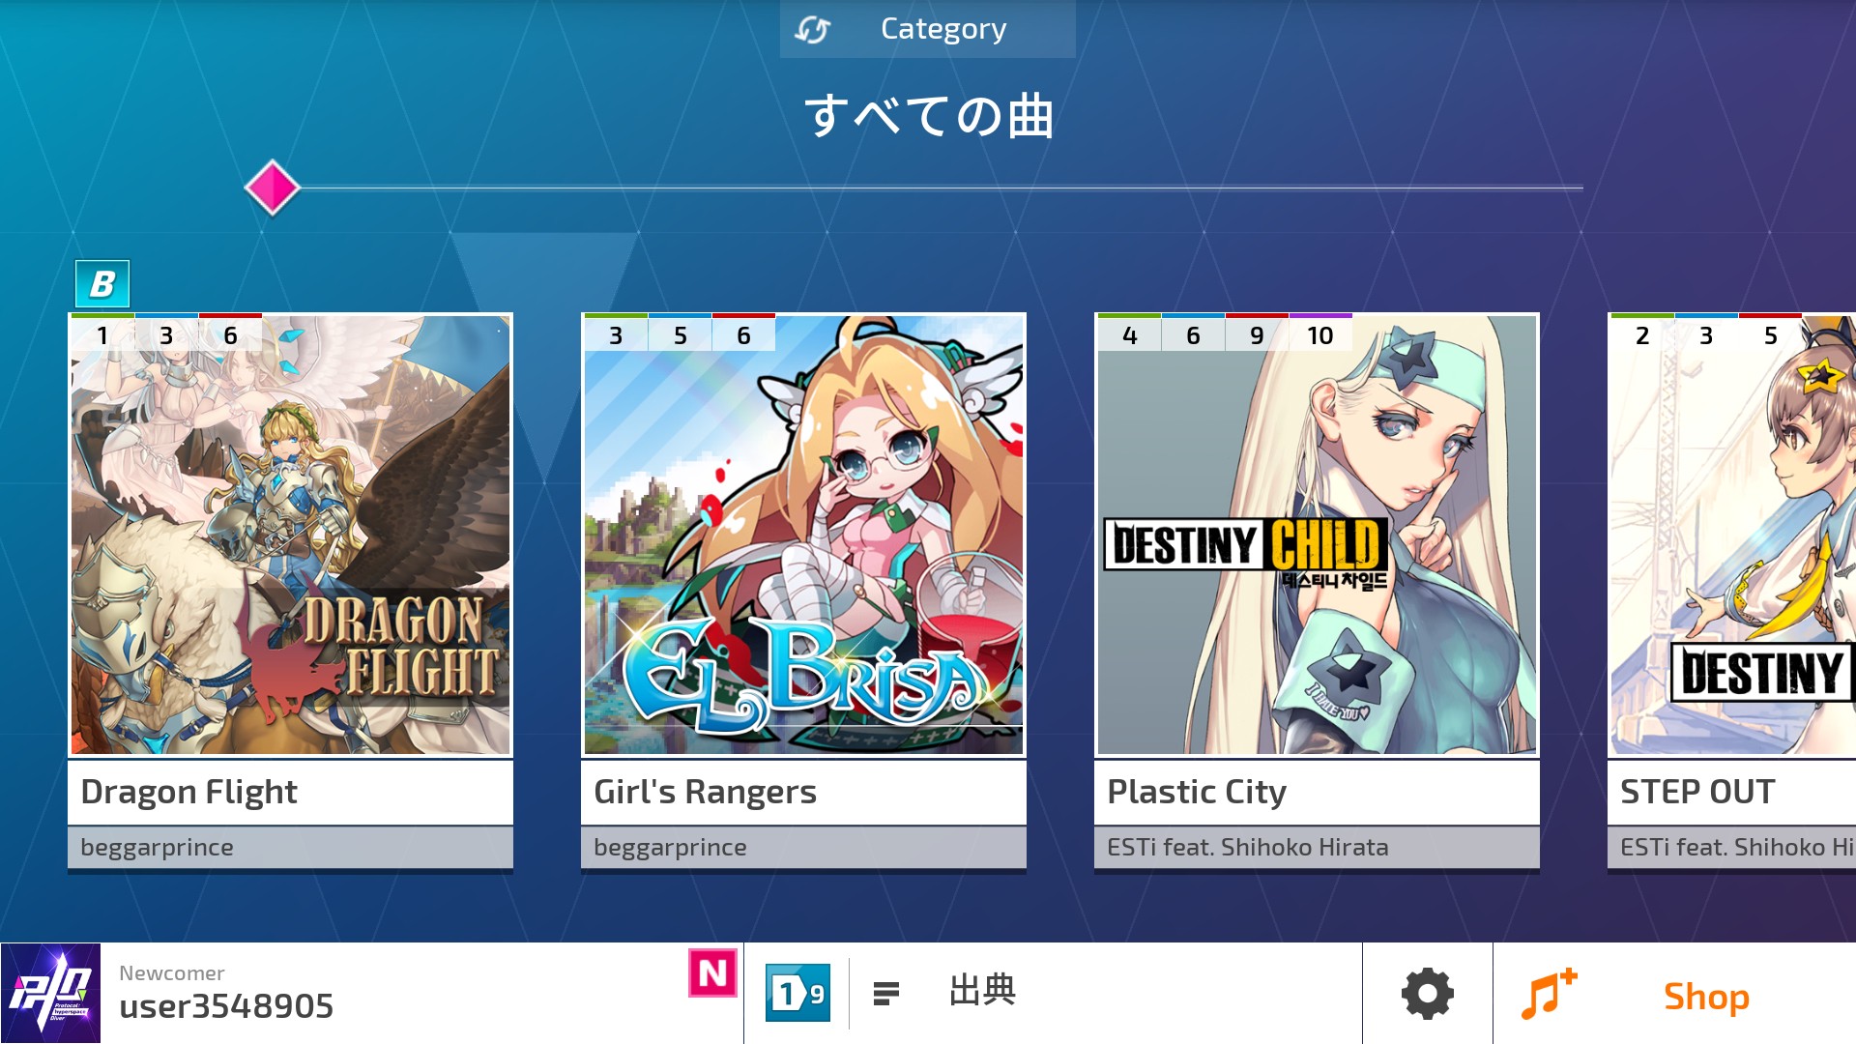Screen dimensions: 1856x1044
Task: Click the すべての曲 category heading
Action: 928,116
